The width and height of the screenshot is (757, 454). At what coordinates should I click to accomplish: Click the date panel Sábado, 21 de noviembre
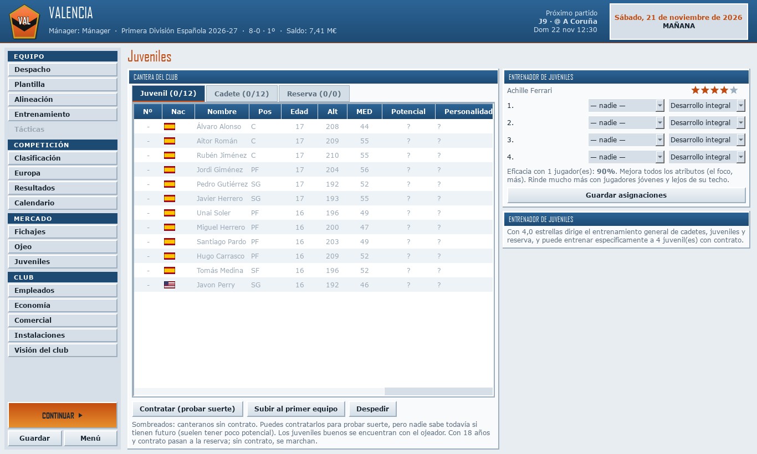point(678,22)
